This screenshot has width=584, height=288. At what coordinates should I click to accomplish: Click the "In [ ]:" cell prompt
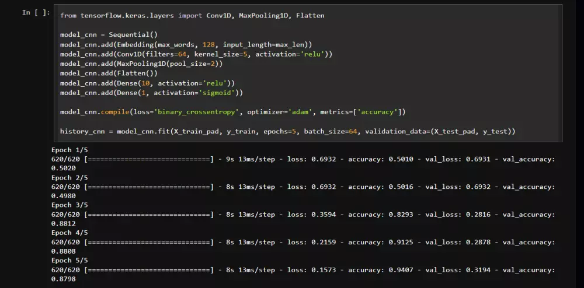pyautogui.click(x=36, y=12)
